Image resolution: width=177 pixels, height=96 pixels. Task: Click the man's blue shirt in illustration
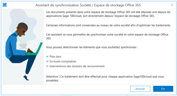click(13, 45)
